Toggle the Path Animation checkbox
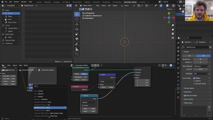 [x=185, y=96]
